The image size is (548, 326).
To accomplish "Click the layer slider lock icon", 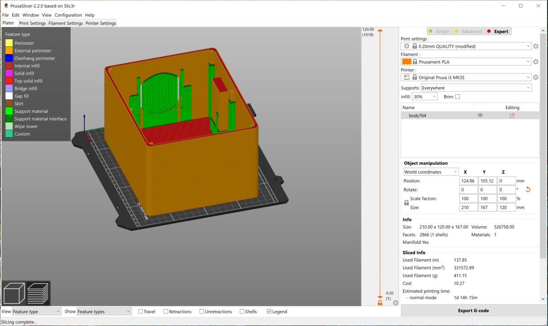I will click(380, 303).
